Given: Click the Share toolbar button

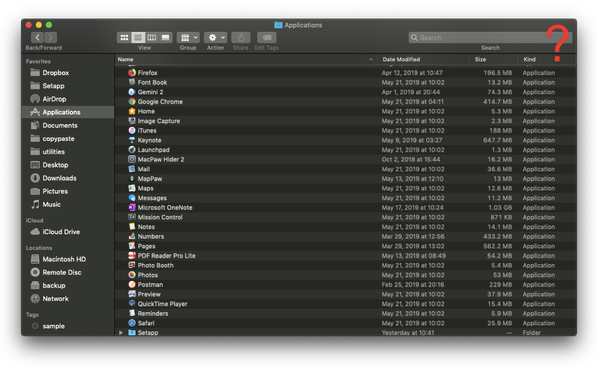Looking at the screenshot, I should 241,37.
